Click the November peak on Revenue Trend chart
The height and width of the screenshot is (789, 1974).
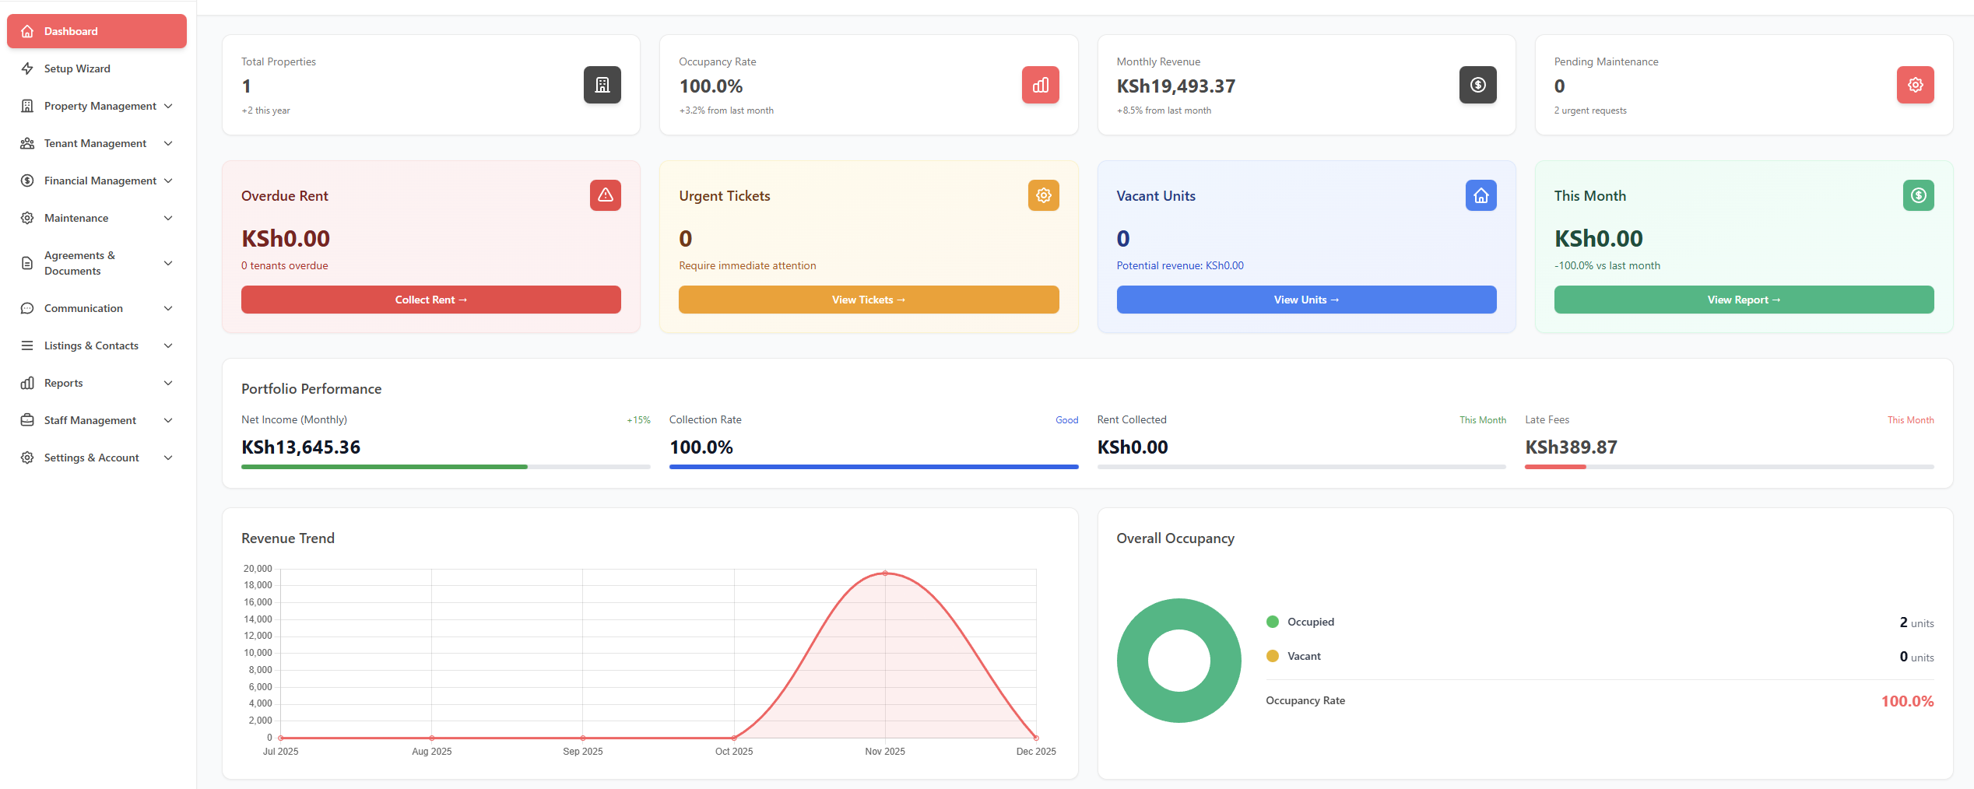click(885, 573)
